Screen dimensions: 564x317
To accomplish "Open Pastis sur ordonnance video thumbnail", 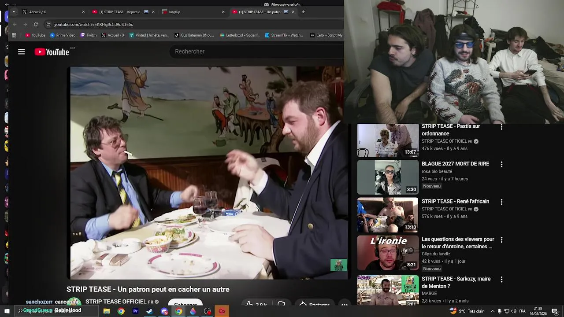I will coord(388,140).
